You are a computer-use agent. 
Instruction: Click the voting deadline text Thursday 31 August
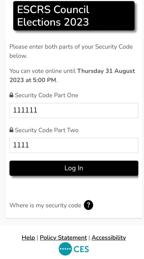tap(106, 71)
